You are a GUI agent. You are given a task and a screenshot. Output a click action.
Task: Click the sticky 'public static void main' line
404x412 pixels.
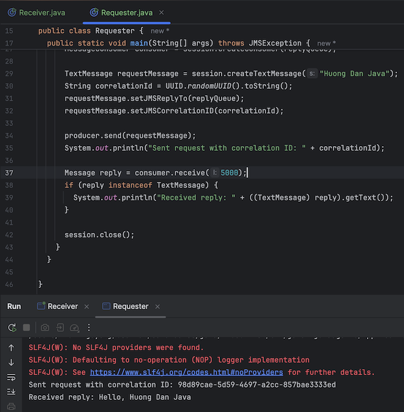click(x=178, y=43)
